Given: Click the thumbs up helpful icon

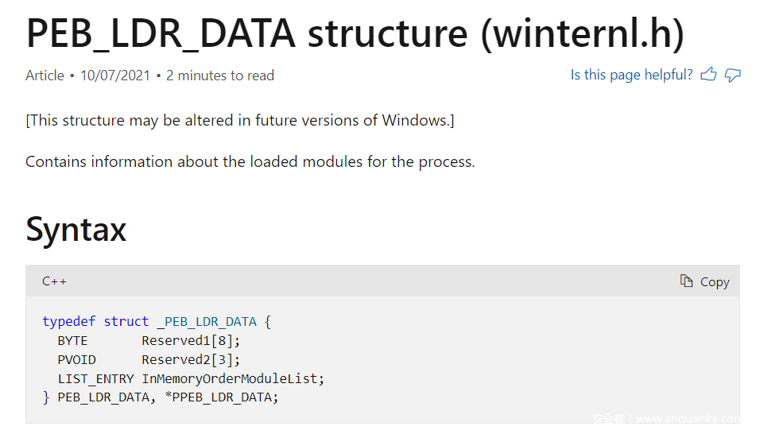Looking at the screenshot, I should [x=708, y=75].
